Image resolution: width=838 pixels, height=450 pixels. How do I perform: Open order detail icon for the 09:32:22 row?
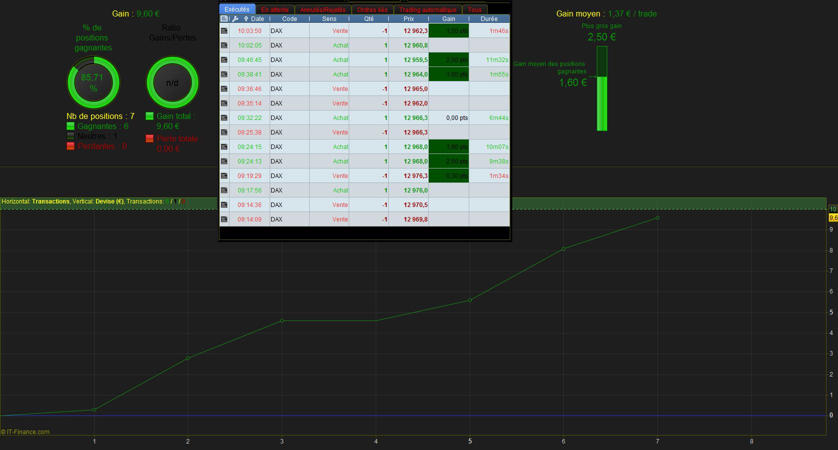(x=224, y=118)
